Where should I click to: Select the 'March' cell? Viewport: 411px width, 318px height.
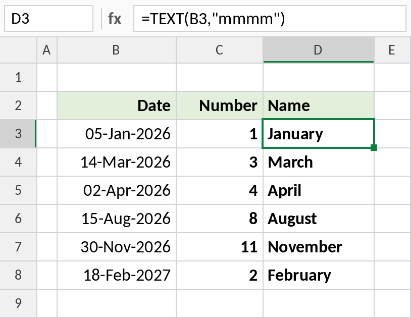319,162
